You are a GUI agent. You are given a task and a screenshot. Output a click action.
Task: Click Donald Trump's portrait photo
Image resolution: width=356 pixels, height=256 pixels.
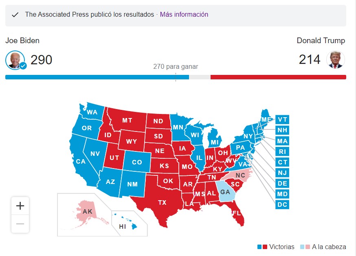pyautogui.click(x=336, y=60)
